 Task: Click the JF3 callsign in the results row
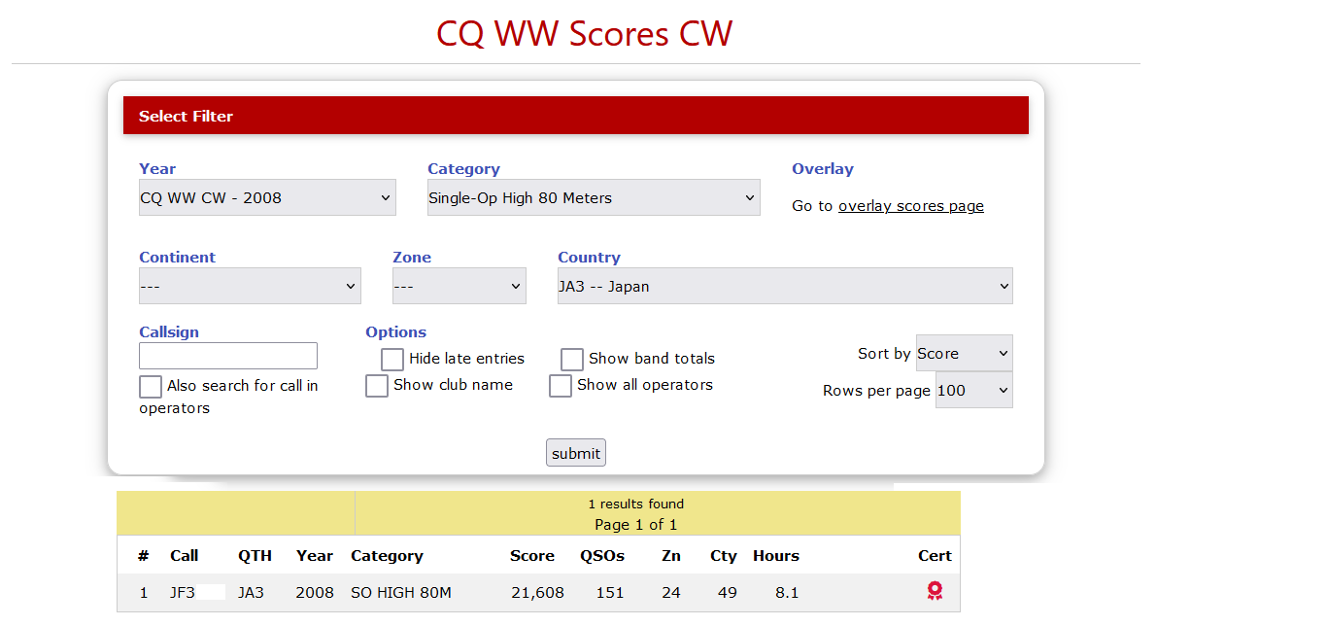(x=185, y=592)
